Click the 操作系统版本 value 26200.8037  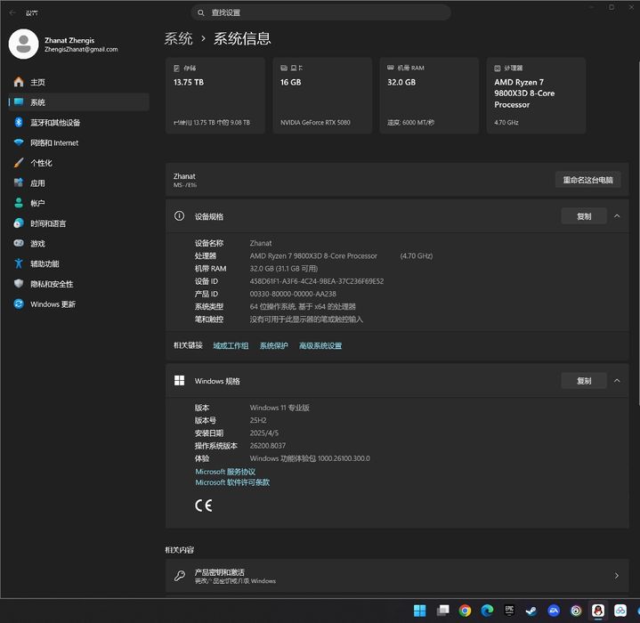click(268, 446)
